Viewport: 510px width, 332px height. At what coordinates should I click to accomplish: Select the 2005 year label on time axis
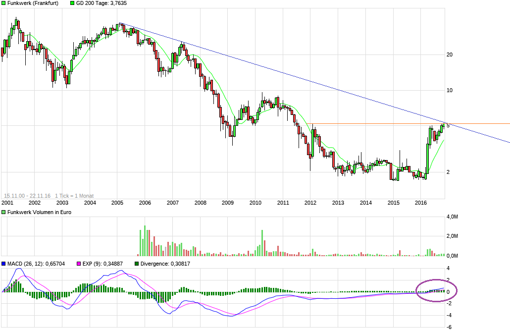point(117,203)
